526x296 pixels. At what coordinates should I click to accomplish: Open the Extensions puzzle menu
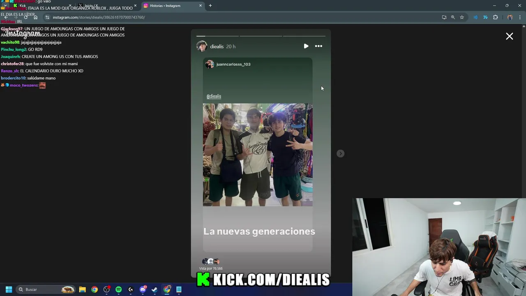[495, 17]
